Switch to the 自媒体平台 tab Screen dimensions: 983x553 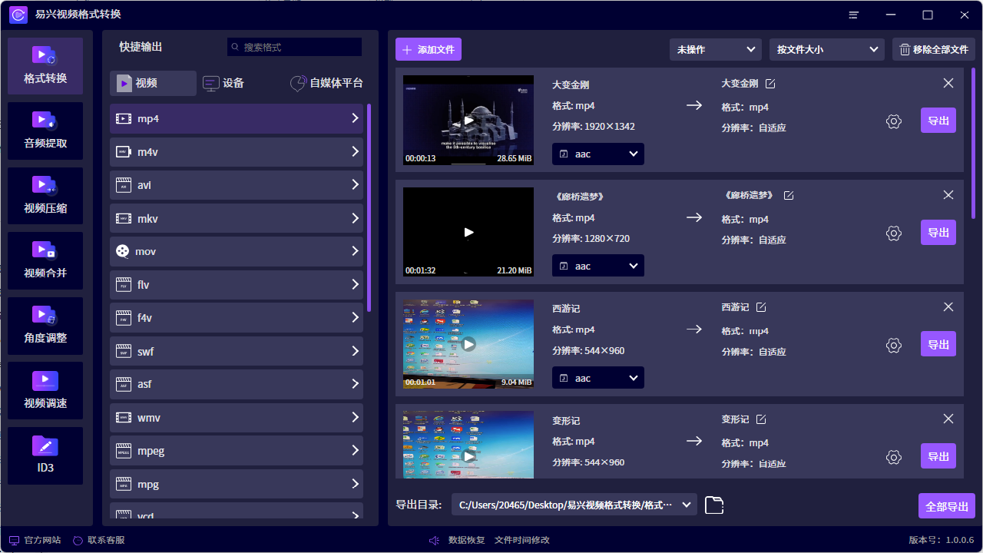coord(326,83)
